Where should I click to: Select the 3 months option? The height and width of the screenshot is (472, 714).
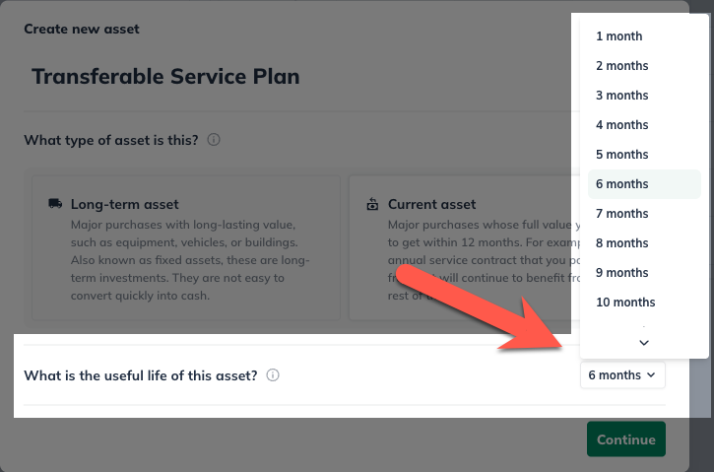pyautogui.click(x=622, y=96)
